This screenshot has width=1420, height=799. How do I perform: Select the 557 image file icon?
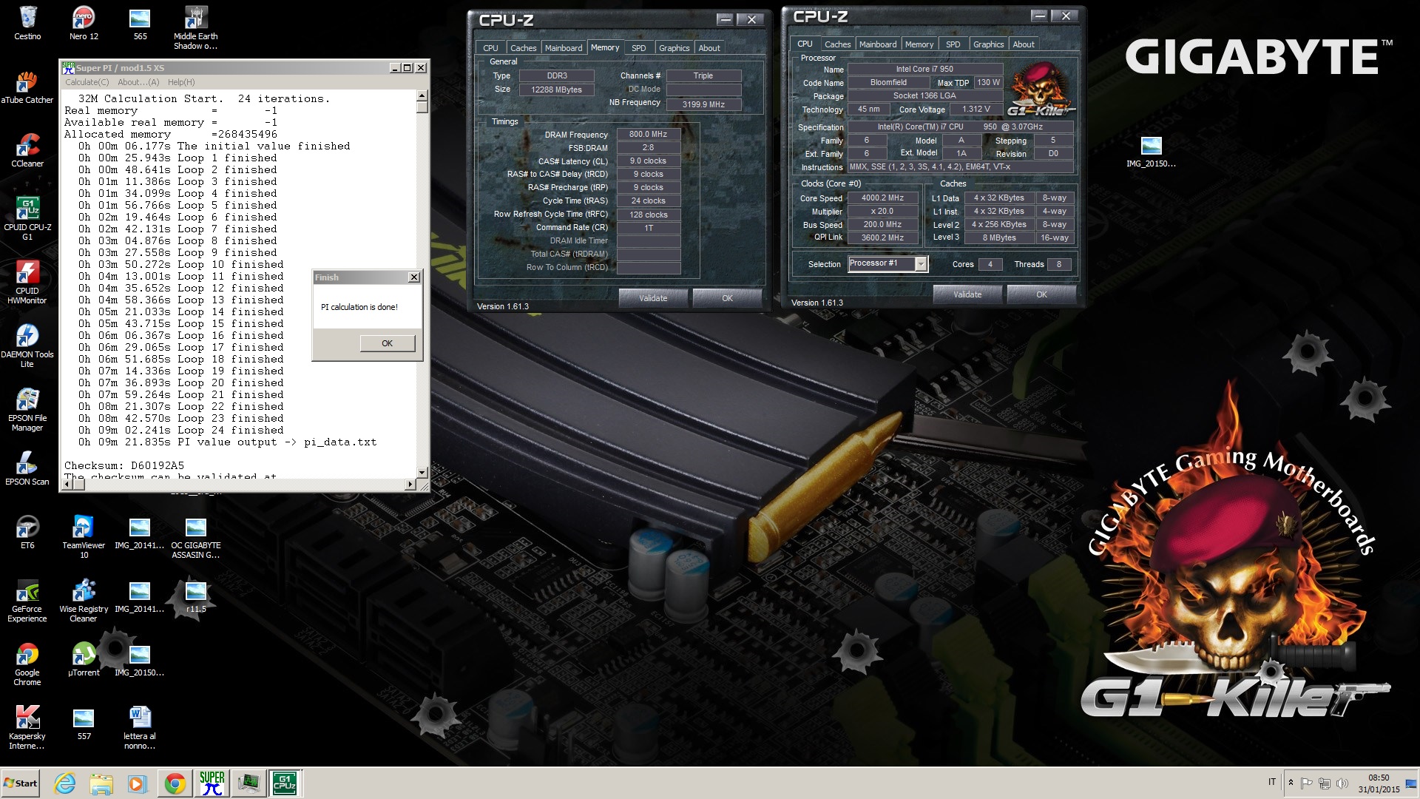pos(84,724)
